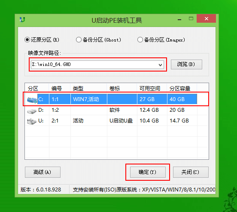Open the image file path dropdown arrow
237x212 pixels.
point(161,65)
